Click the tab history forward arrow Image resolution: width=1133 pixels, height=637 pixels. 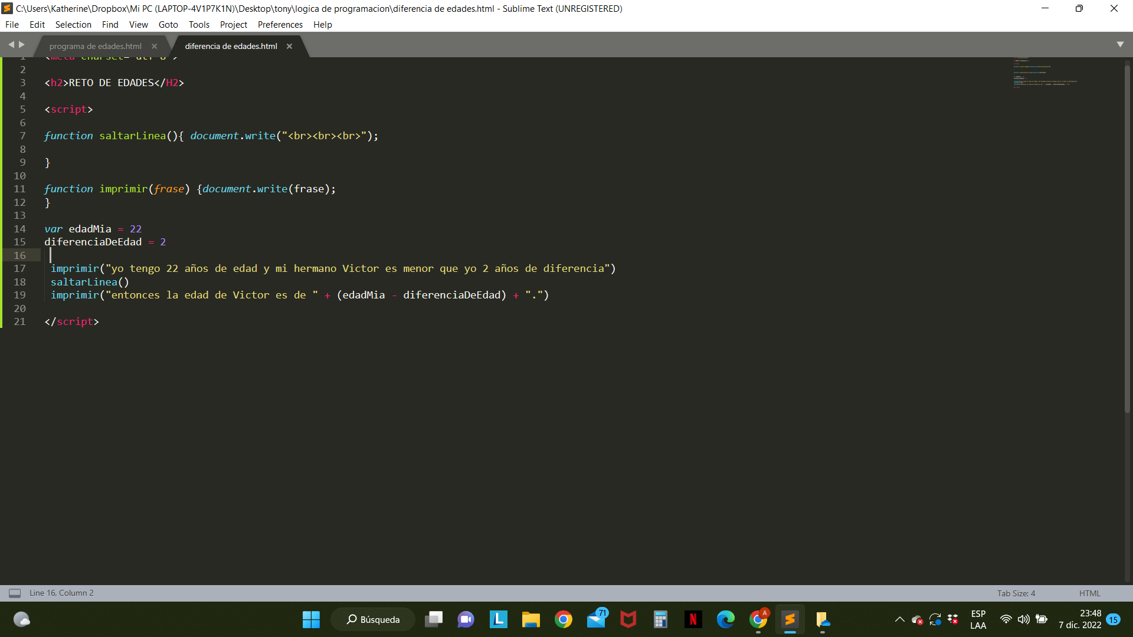tap(22, 45)
